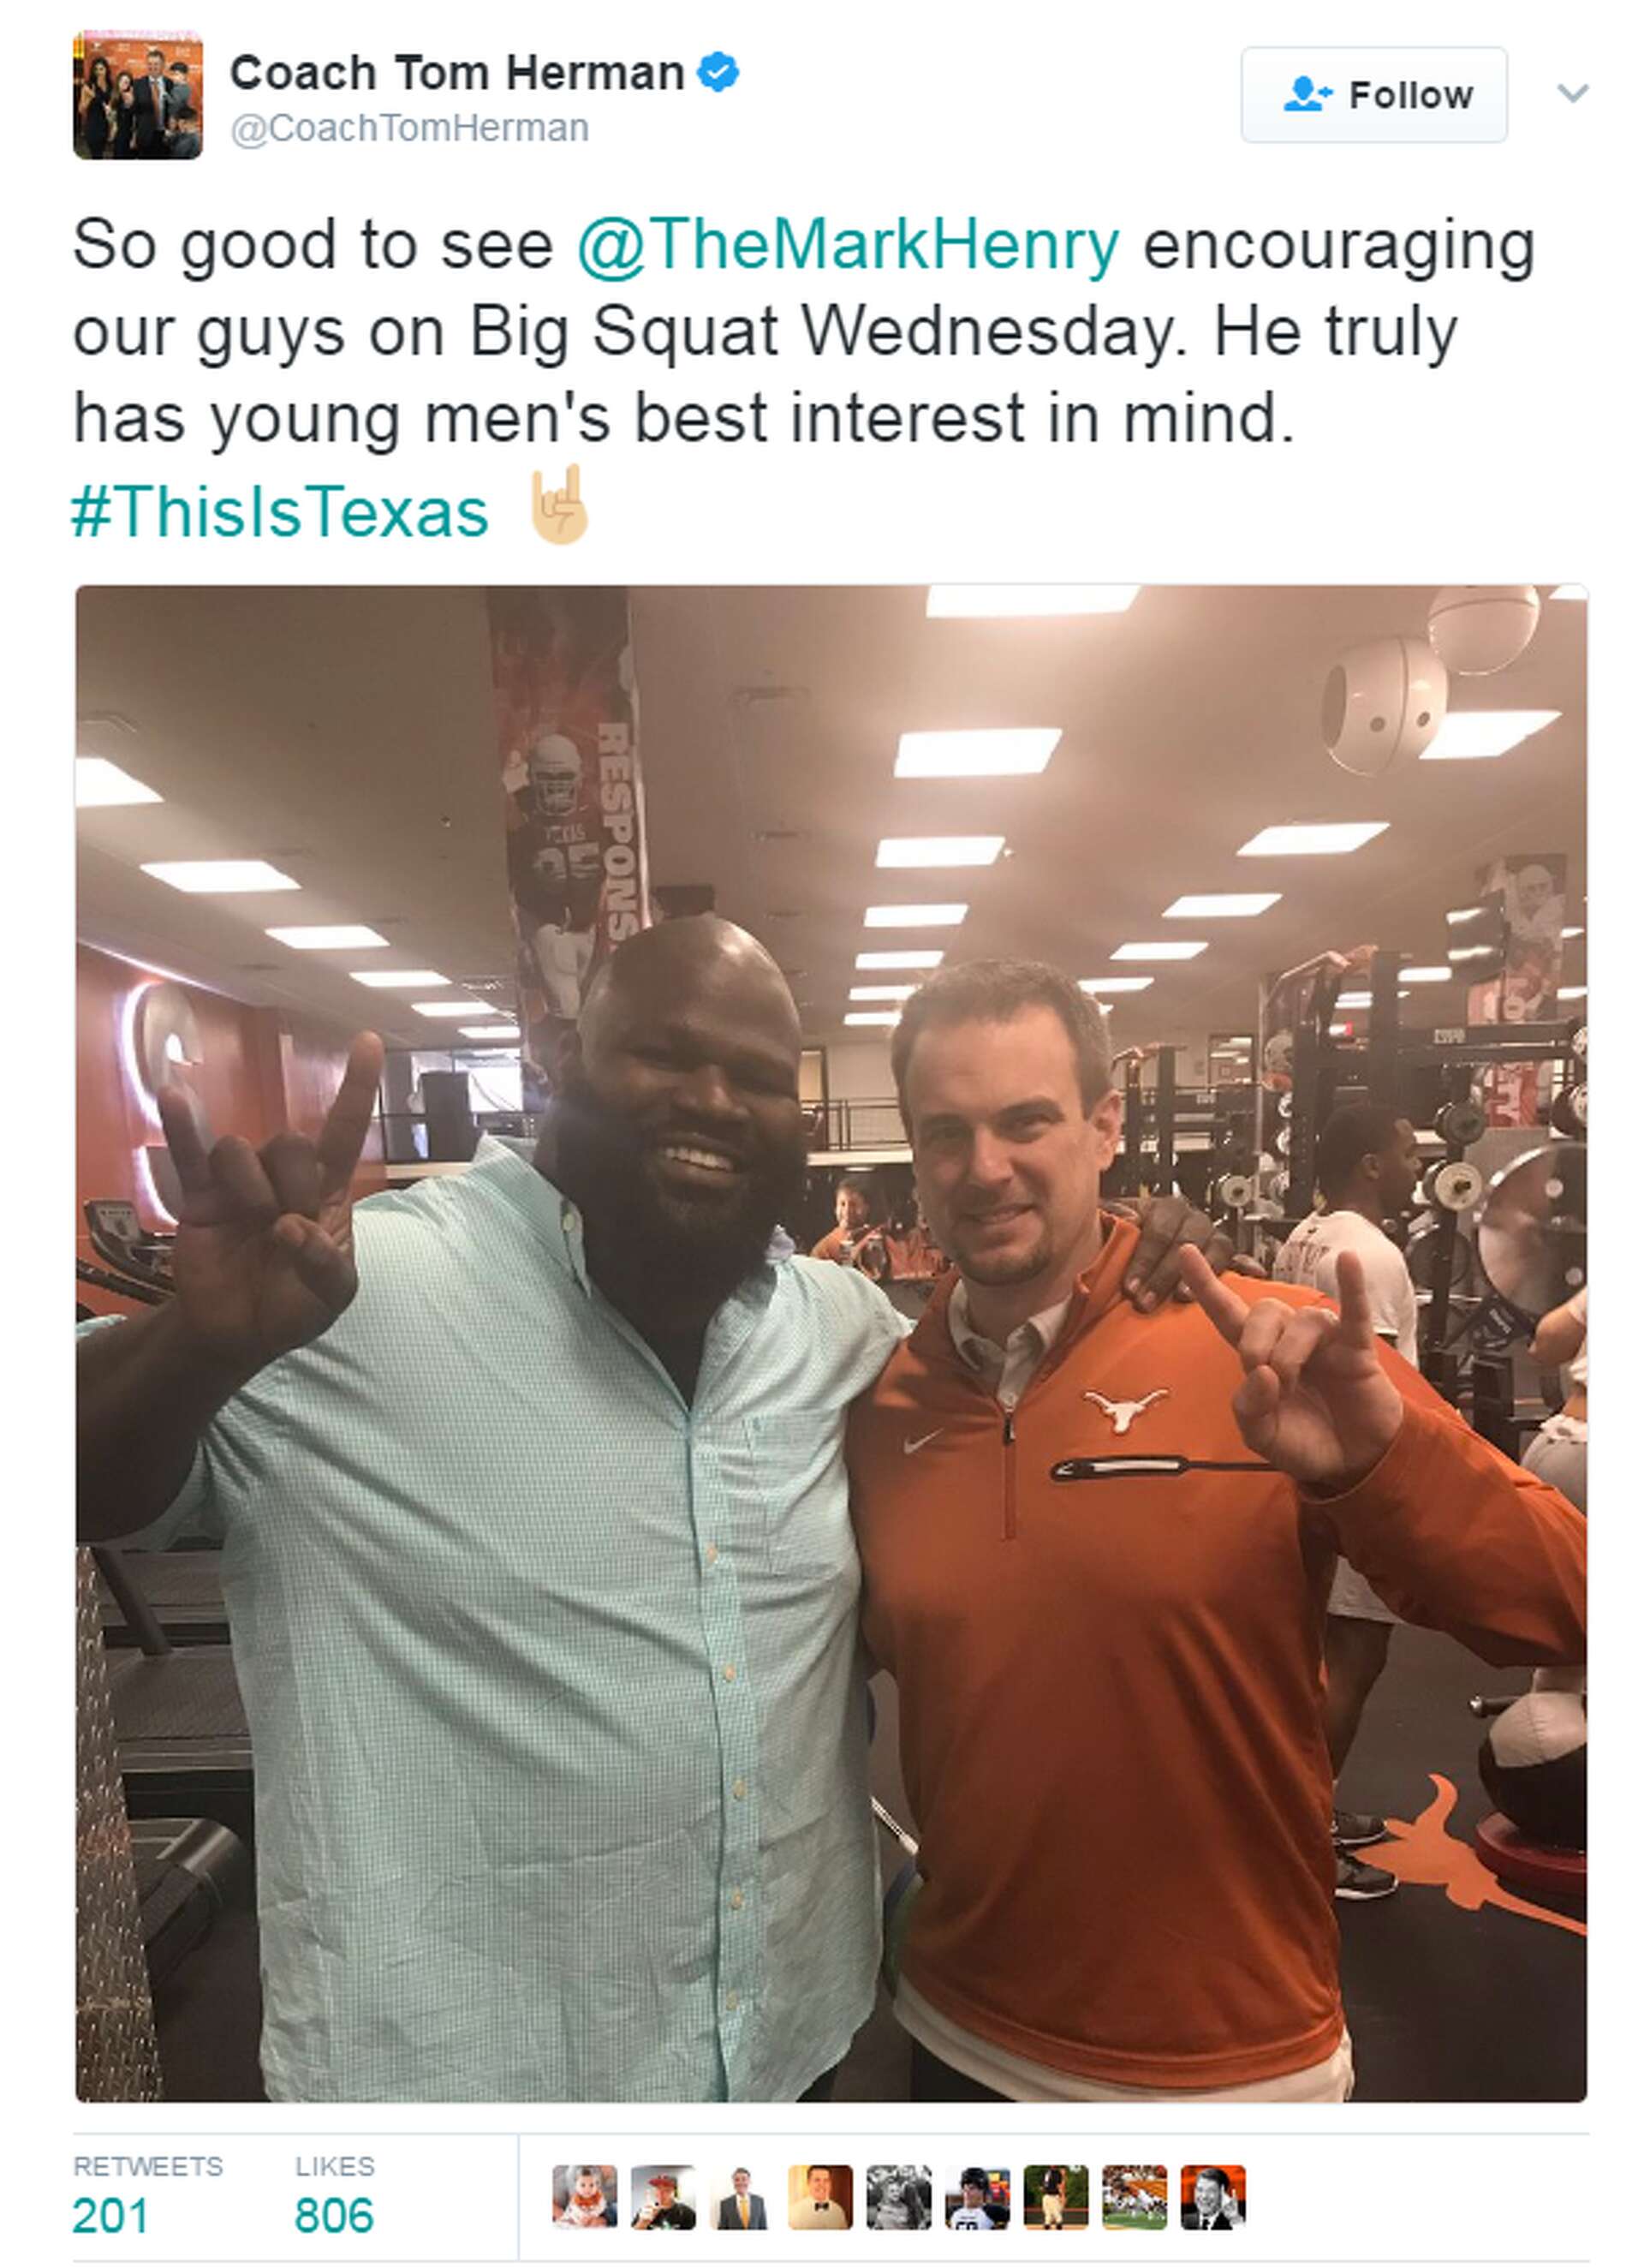Screen dimensions: 1644x2268
Task: Click the football game action liker avatar
Action: tap(1134, 2197)
